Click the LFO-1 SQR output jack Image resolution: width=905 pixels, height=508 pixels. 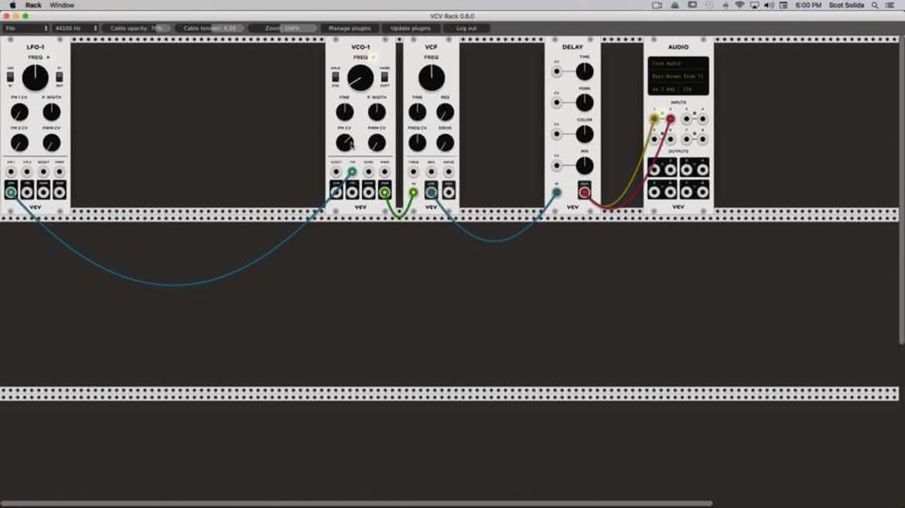pos(60,193)
